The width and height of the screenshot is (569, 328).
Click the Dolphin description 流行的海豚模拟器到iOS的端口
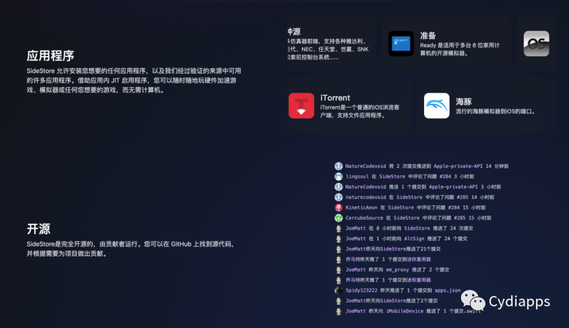[496, 111]
